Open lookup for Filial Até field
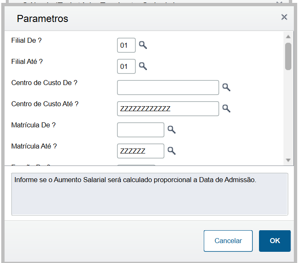The width and height of the screenshot is (298, 263). point(143,66)
